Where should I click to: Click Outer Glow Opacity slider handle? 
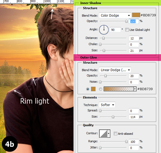pyautogui.click(x=105, y=76)
